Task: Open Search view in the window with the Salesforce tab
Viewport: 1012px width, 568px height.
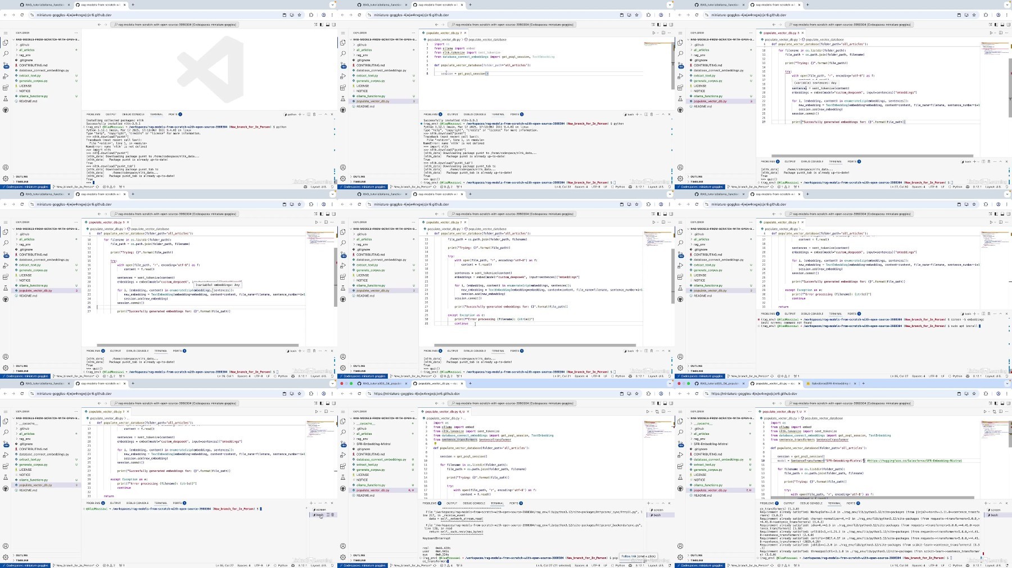Action: [680, 433]
